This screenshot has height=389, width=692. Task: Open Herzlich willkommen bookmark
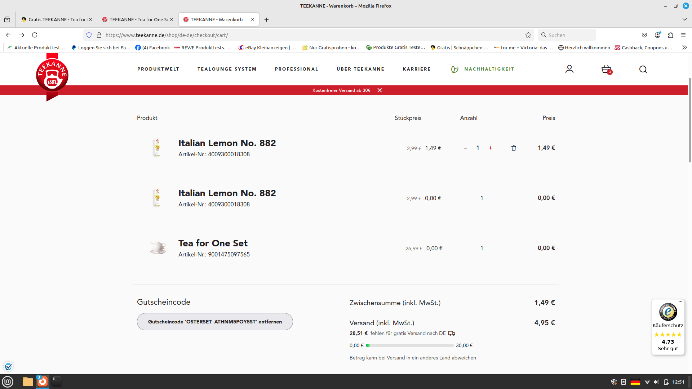tap(584, 48)
